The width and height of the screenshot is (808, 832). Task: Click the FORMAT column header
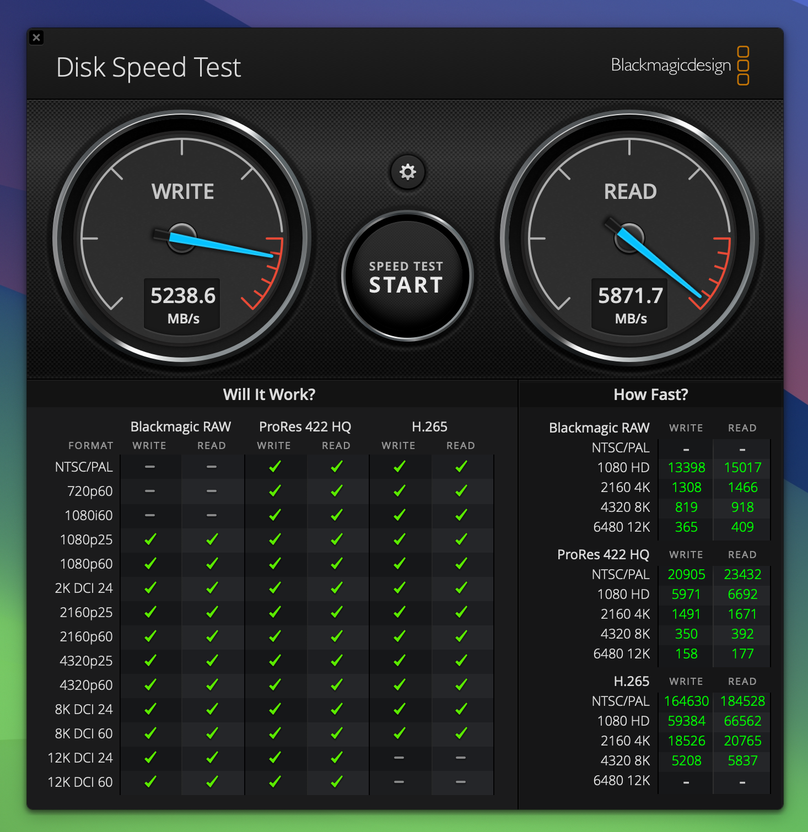click(91, 446)
